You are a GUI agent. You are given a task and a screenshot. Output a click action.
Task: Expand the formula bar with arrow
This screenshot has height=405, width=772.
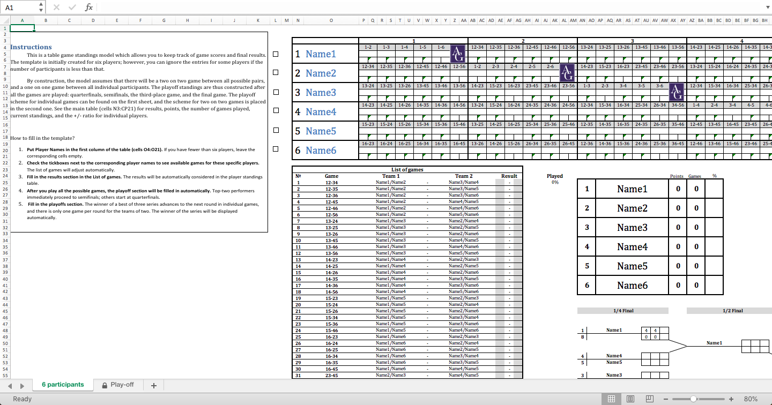(767, 7)
